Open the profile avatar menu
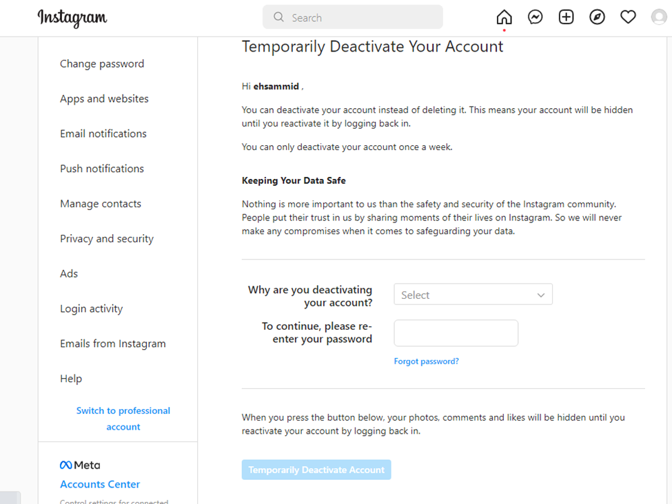The height and width of the screenshot is (504, 672). point(659,18)
